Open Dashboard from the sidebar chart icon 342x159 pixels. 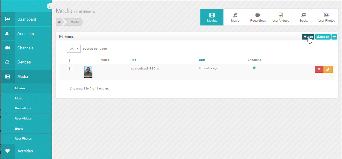[x=8, y=19]
